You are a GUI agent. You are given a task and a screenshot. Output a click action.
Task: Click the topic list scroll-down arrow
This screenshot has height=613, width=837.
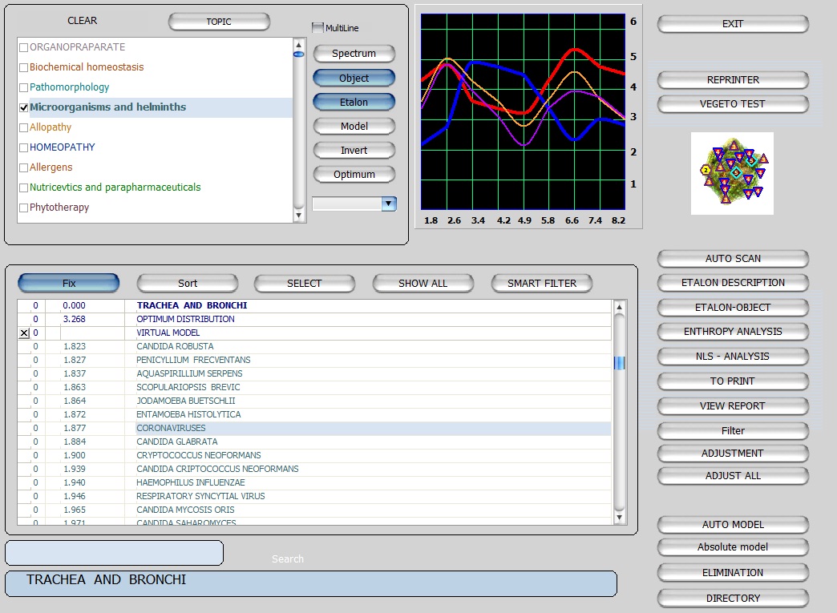pos(299,216)
